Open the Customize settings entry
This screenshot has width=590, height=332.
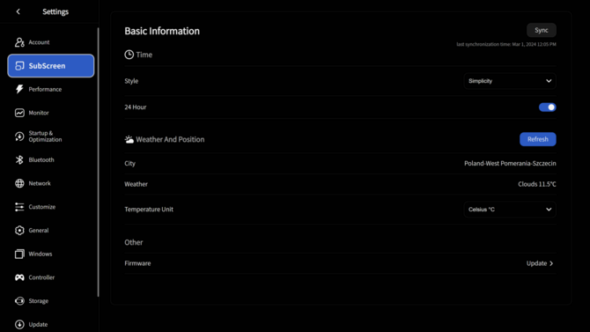tap(41, 207)
